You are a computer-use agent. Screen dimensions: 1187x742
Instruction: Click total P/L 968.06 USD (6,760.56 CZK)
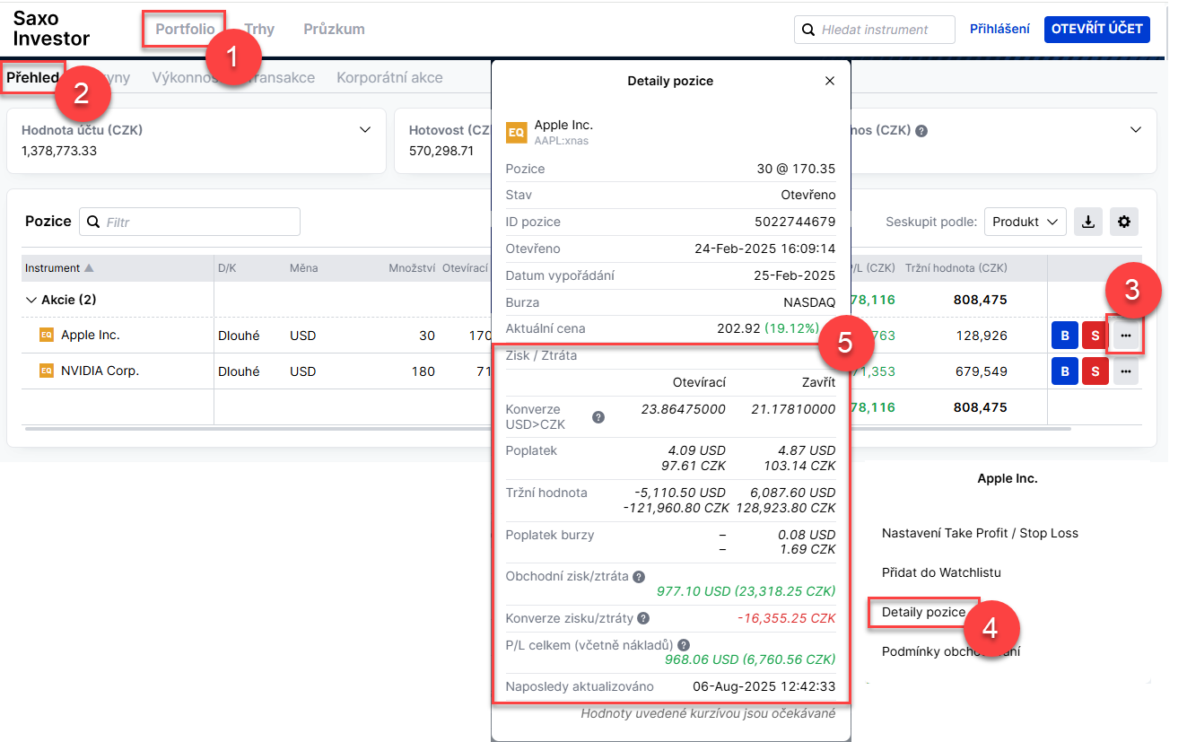pyautogui.click(x=750, y=659)
